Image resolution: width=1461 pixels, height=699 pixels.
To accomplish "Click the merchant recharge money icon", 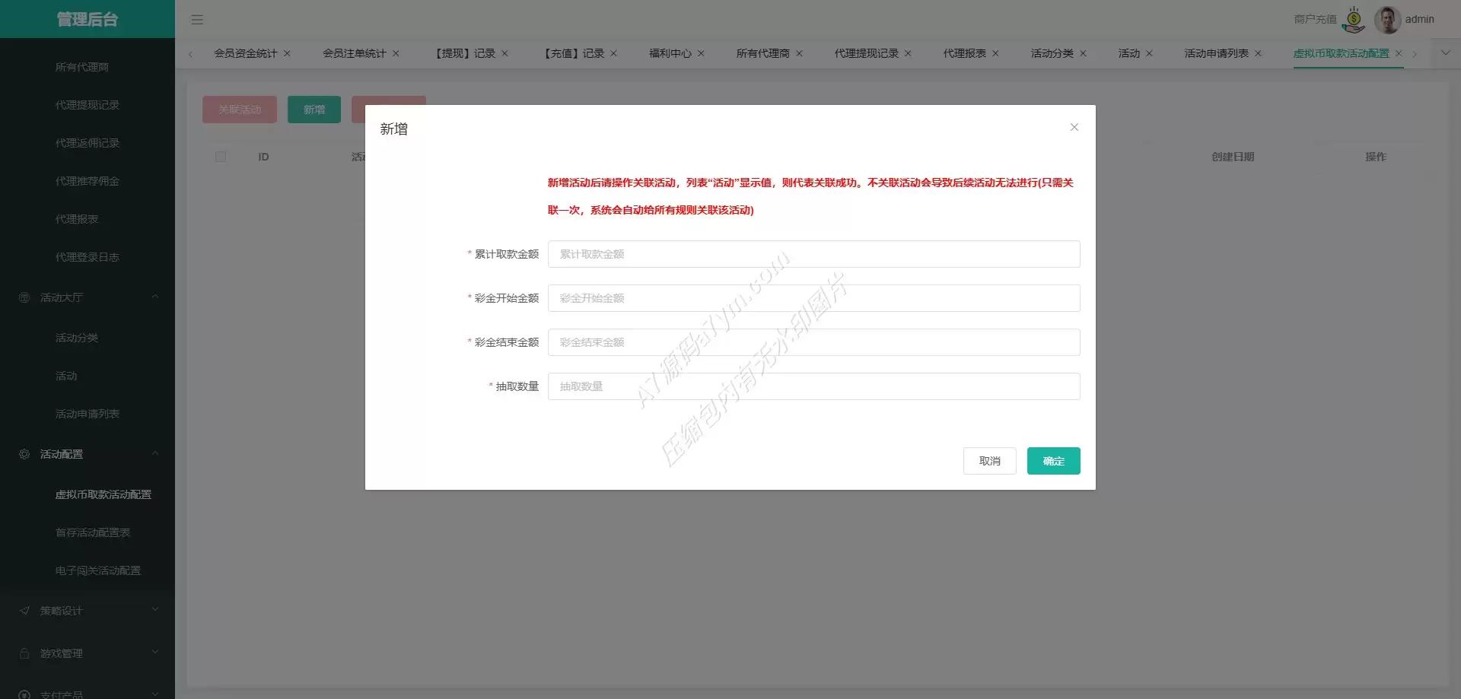I will (x=1354, y=20).
